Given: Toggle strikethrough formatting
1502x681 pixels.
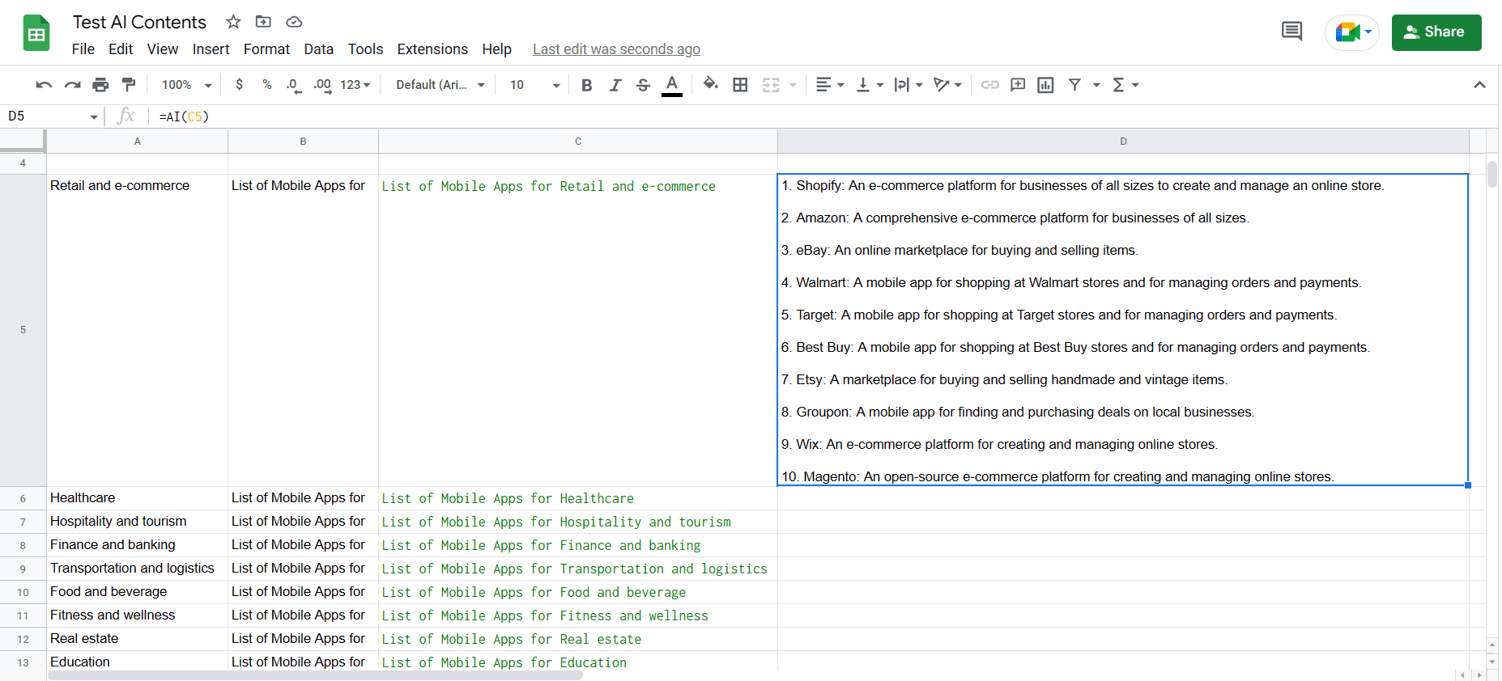Looking at the screenshot, I should (643, 85).
